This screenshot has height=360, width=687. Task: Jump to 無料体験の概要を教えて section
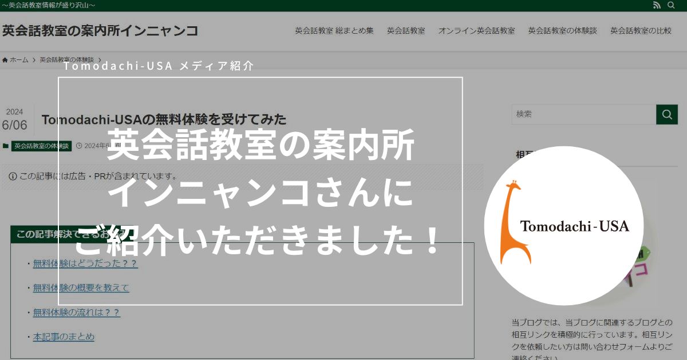[81, 287]
